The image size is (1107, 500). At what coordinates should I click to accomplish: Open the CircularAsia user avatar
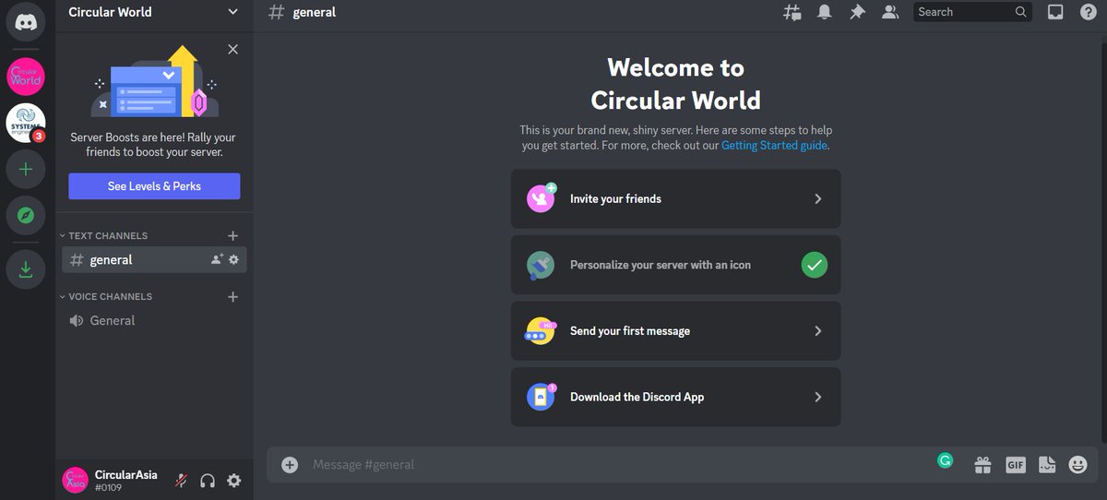point(76,480)
